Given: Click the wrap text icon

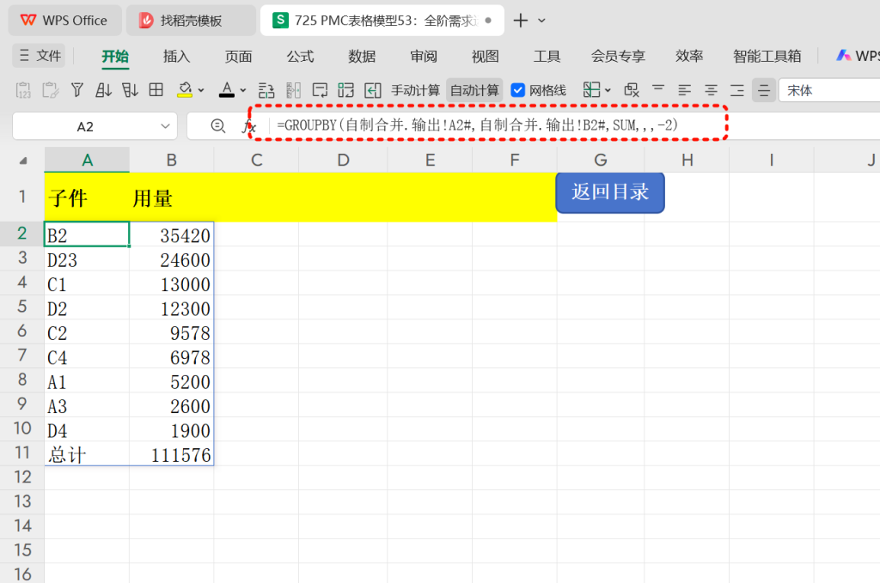Looking at the screenshot, I should 320,90.
